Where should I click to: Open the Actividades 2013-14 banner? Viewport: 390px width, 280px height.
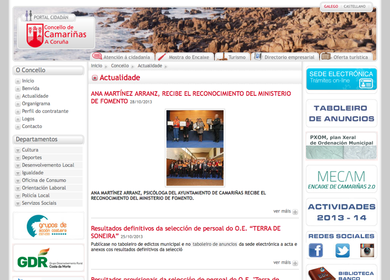tap(342, 212)
